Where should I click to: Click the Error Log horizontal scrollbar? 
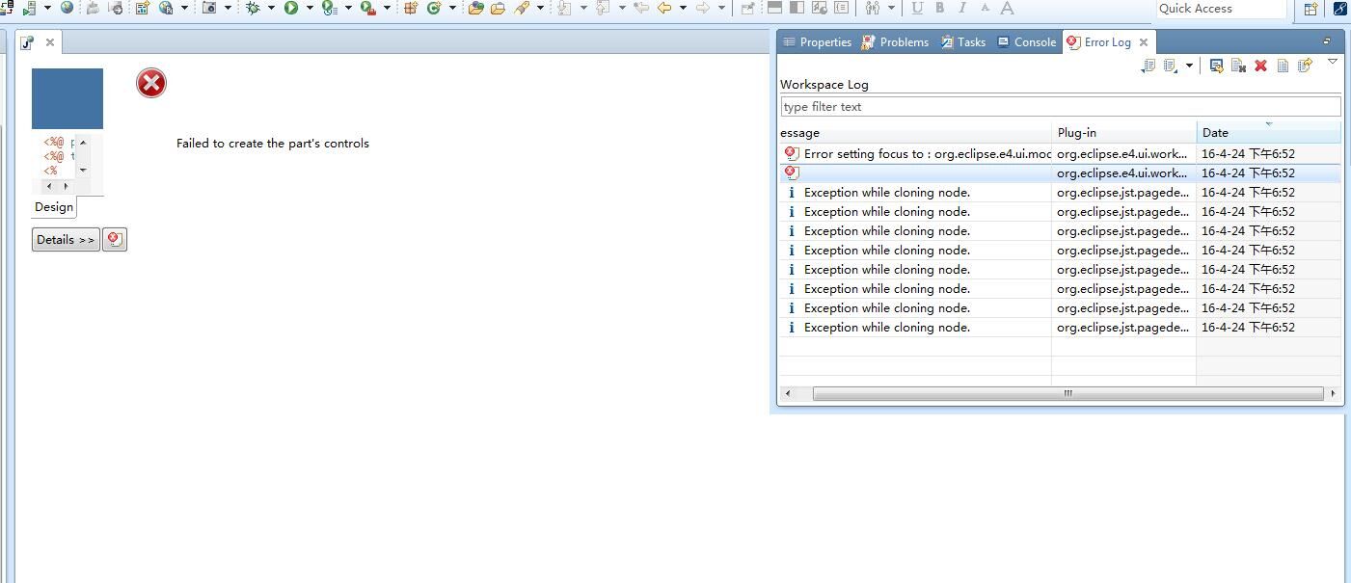(x=1067, y=393)
